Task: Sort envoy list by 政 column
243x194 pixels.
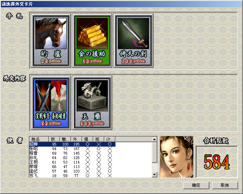Action: 54,139
